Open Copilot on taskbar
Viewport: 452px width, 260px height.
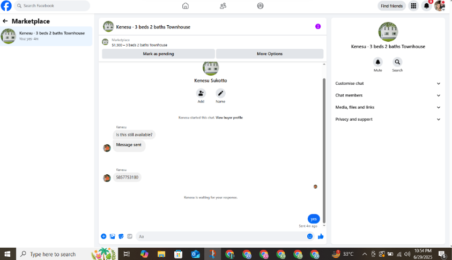pos(144,254)
